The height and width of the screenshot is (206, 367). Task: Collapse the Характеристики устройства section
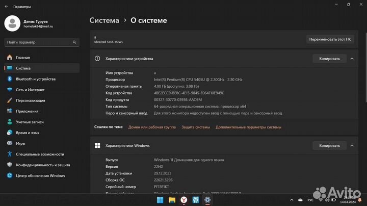352,59
